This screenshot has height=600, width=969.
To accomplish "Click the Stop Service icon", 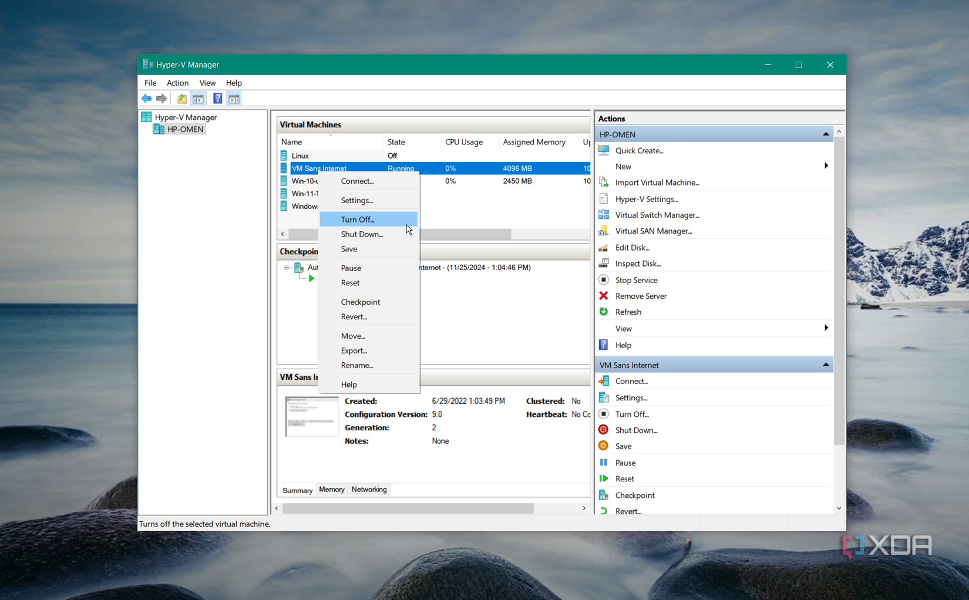I will tap(603, 279).
